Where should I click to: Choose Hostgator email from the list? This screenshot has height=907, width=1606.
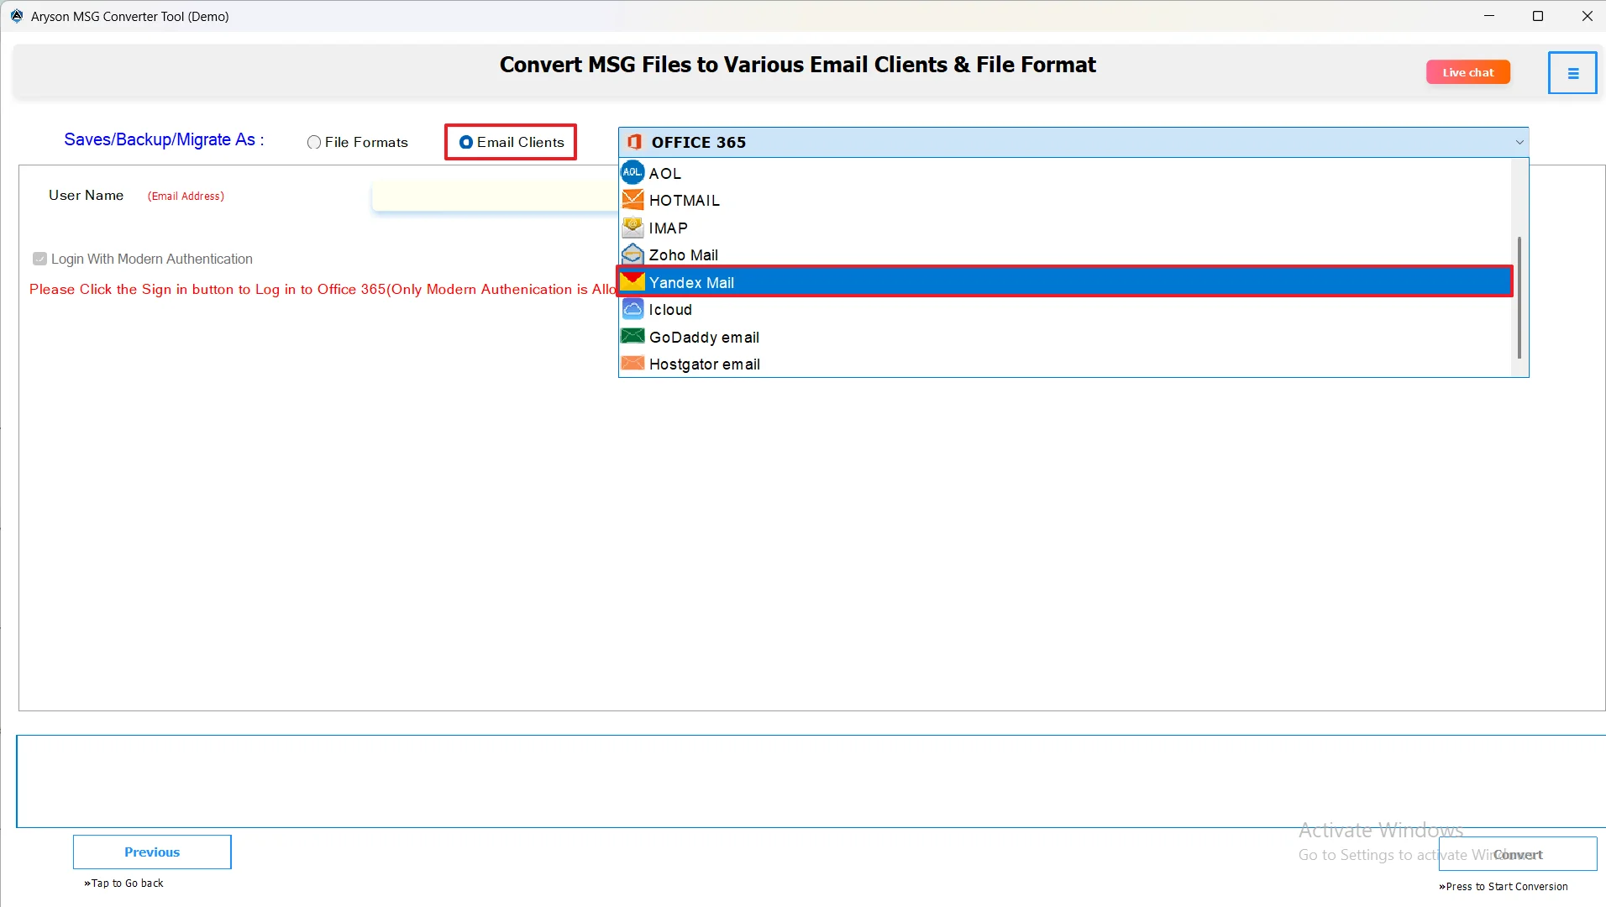coord(1065,364)
